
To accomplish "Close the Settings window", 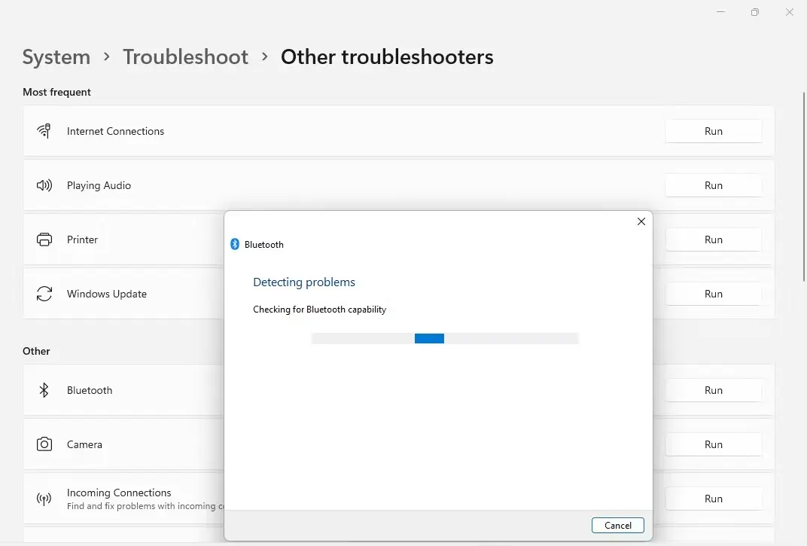I will [790, 12].
